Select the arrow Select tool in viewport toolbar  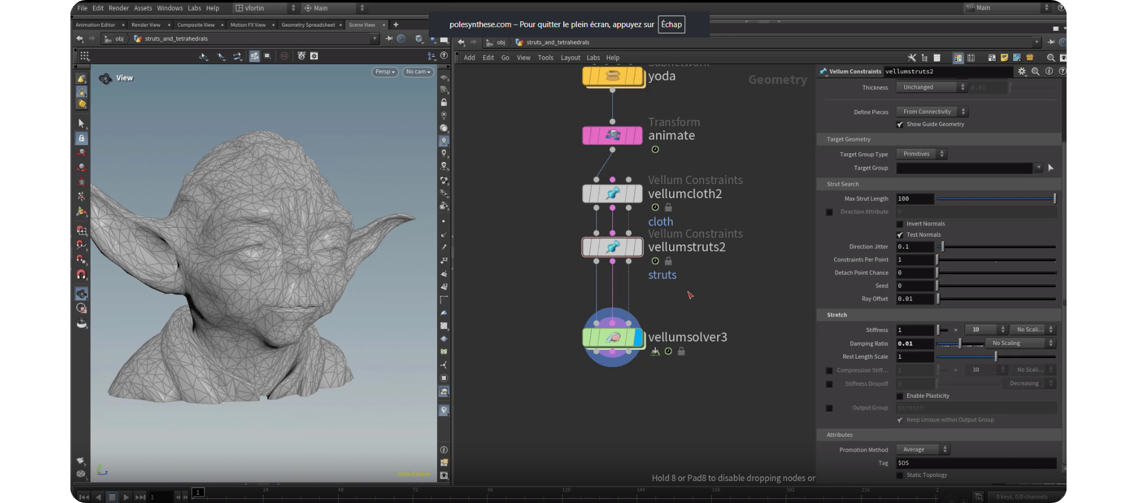pyautogui.click(x=82, y=123)
